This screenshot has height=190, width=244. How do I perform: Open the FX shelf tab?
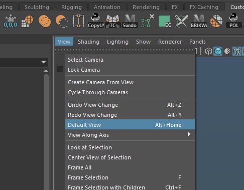click(175, 7)
